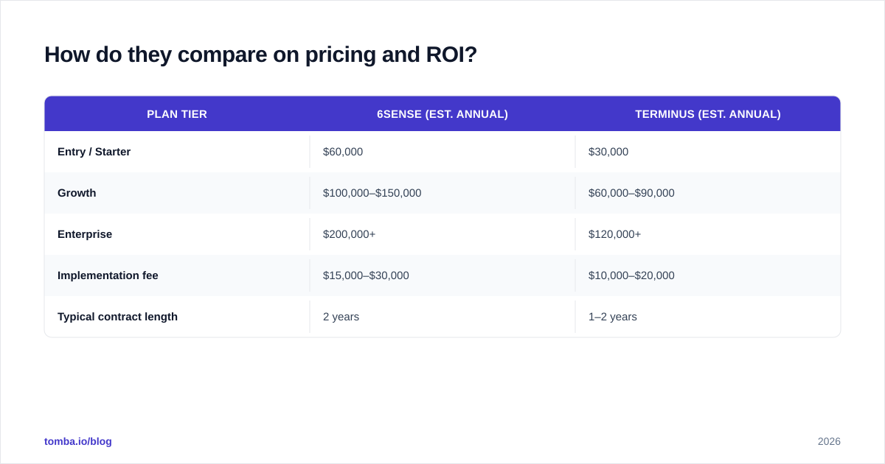Select the '$60,000' cell

(x=442, y=152)
